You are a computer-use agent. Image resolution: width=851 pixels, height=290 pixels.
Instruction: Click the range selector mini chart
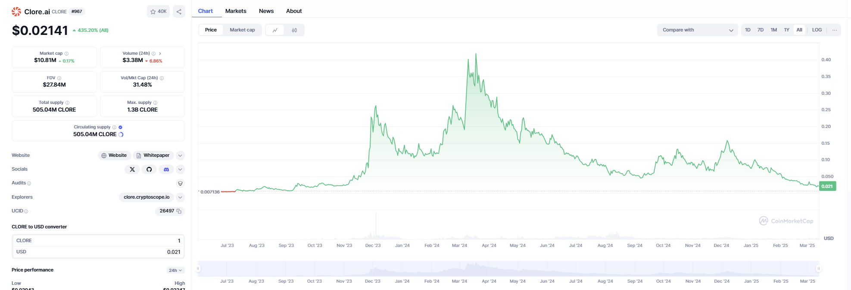click(508, 268)
